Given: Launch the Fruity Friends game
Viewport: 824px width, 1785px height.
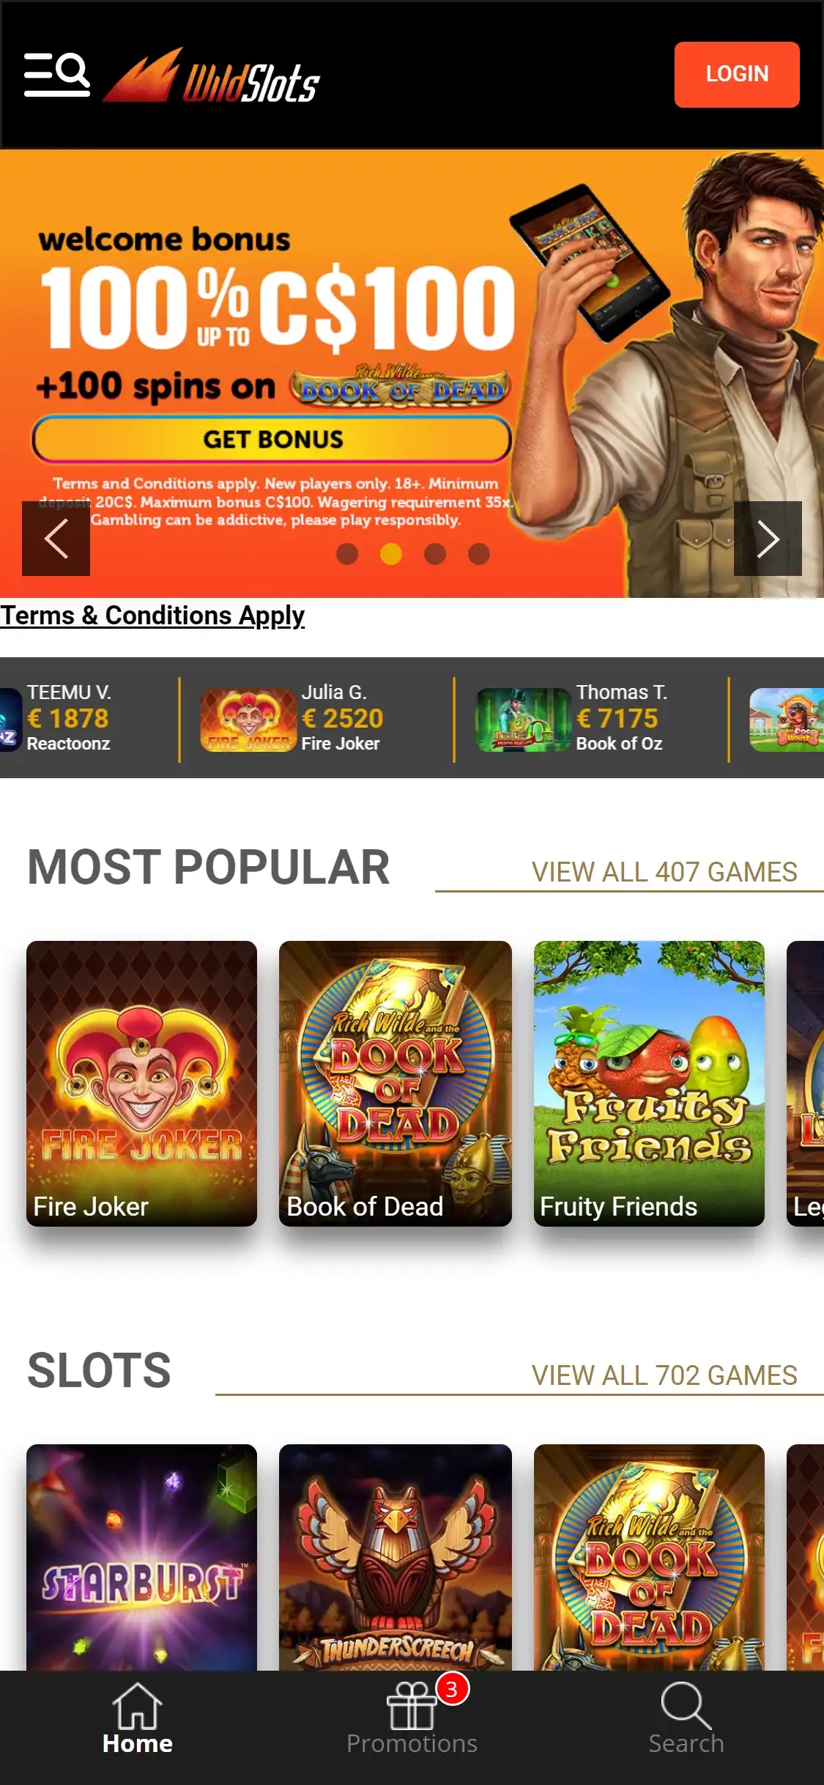Looking at the screenshot, I should point(649,1083).
